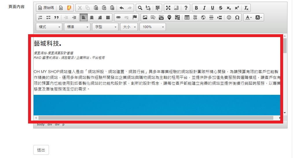Select center alignment
This screenshot has height=158, width=295.
[x=91, y=17]
